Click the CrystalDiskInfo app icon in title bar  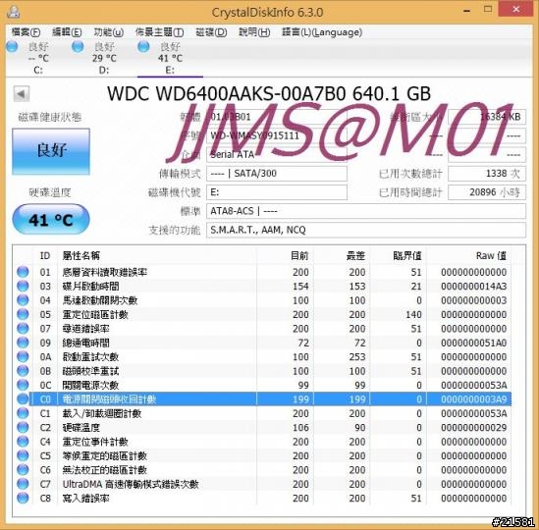point(14,12)
